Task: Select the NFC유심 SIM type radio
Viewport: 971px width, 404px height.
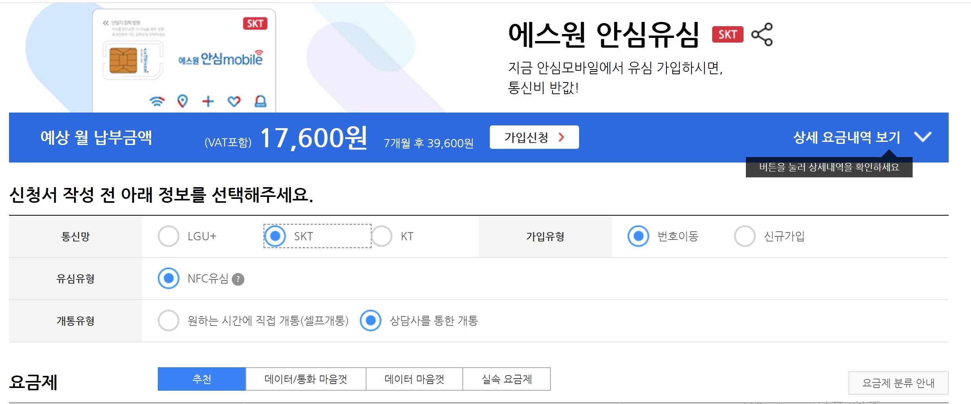Action: pyautogui.click(x=169, y=279)
